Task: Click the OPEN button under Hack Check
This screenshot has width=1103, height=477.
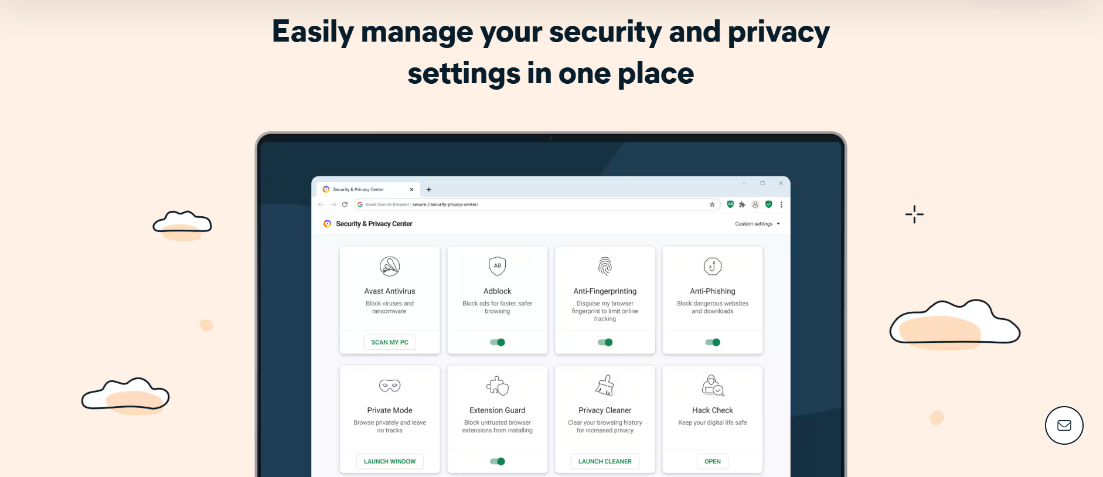Action: click(713, 461)
